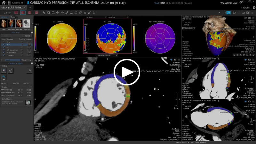This screenshot has width=256, height=144.
Task: Open Base row options dropdown
Action: pos(29,42)
